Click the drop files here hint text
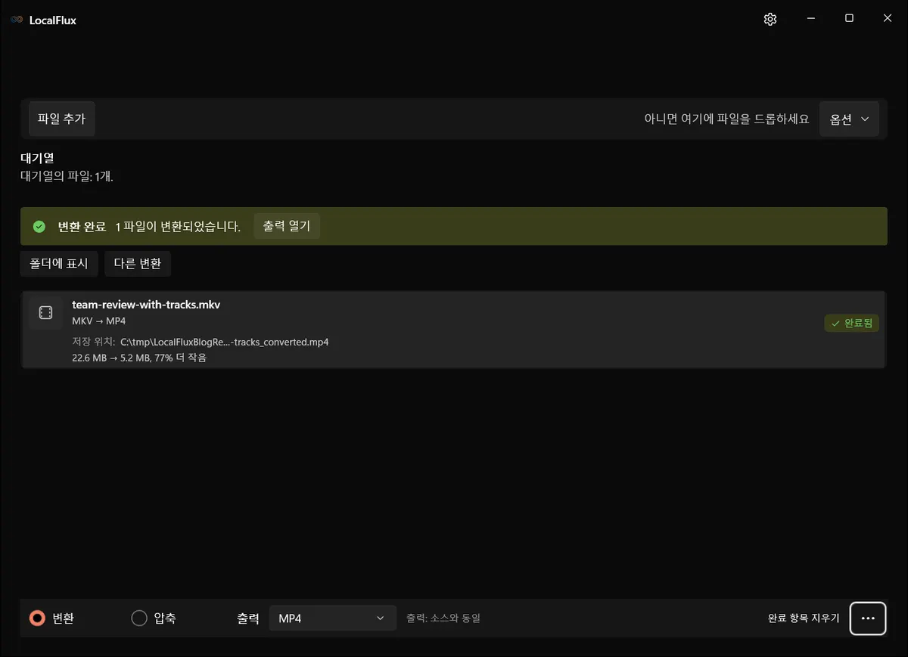The image size is (908, 657). [726, 119]
